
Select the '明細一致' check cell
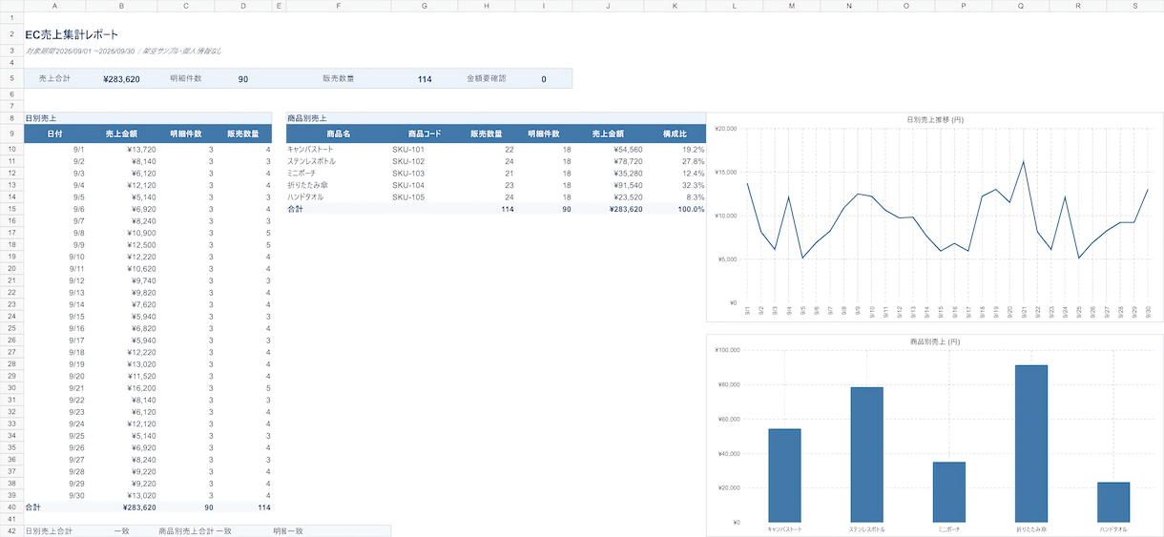pyautogui.click(x=288, y=531)
